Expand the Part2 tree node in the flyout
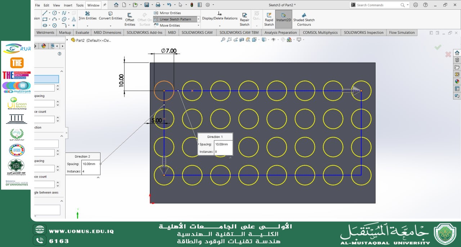This screenshot has height=247, width=461. pos(67,40)
